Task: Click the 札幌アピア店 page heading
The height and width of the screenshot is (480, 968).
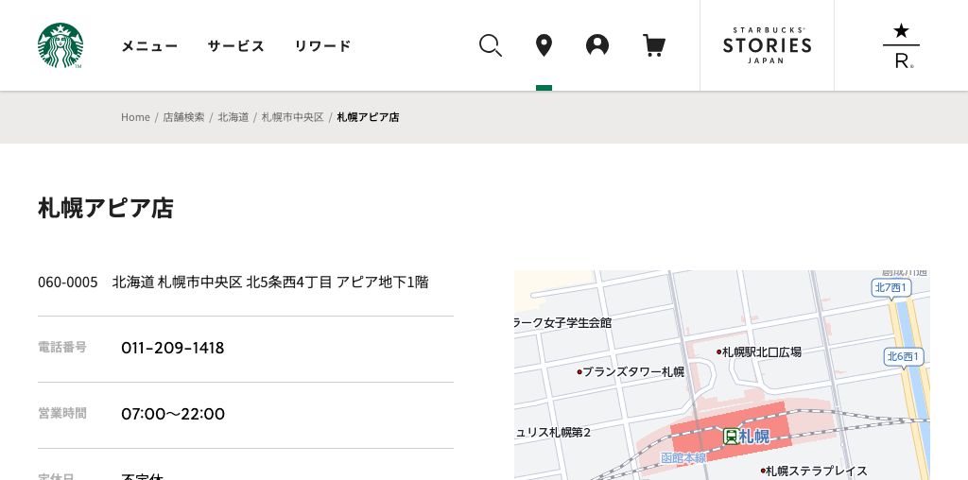Action: [106, 208]
